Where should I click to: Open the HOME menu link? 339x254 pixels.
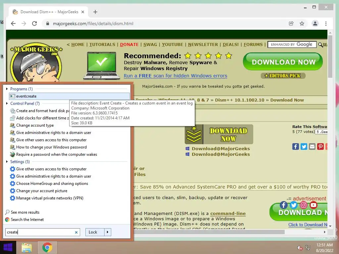(78, 45)
